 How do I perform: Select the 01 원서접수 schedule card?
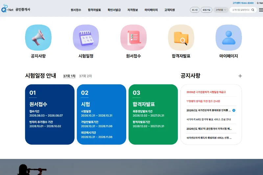tap(50, 114)
